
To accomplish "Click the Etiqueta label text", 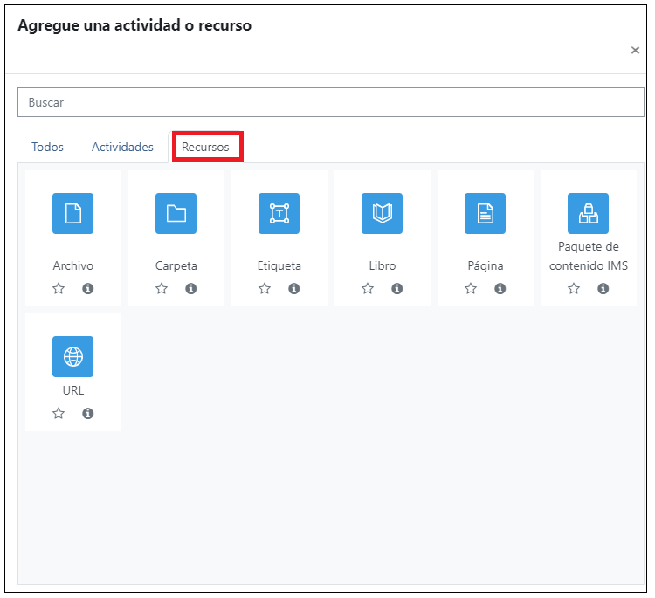I will (279, 265).
